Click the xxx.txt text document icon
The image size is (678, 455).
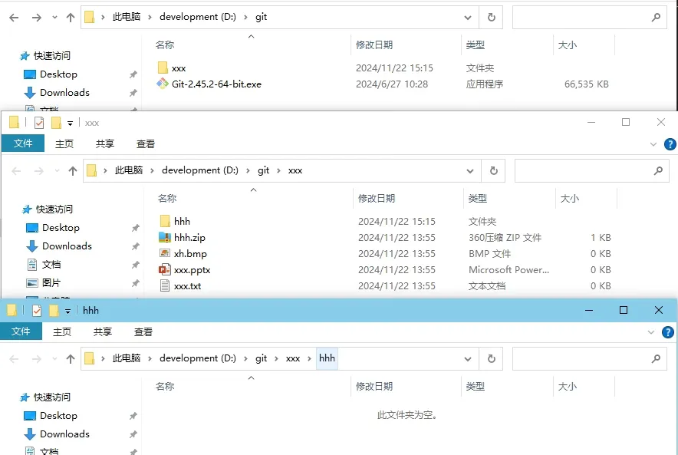(165, 286)
